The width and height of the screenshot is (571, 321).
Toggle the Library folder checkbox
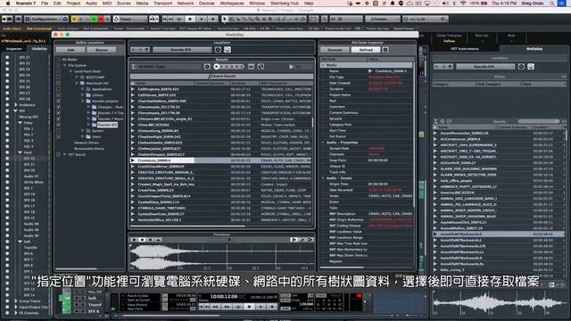pos(59,95)
